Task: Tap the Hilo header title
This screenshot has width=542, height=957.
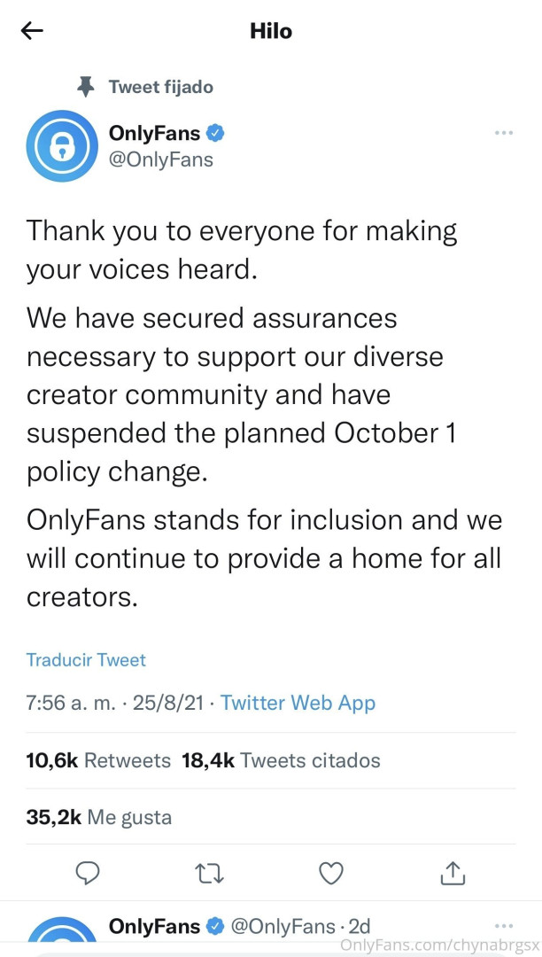Action: (271, 31)
